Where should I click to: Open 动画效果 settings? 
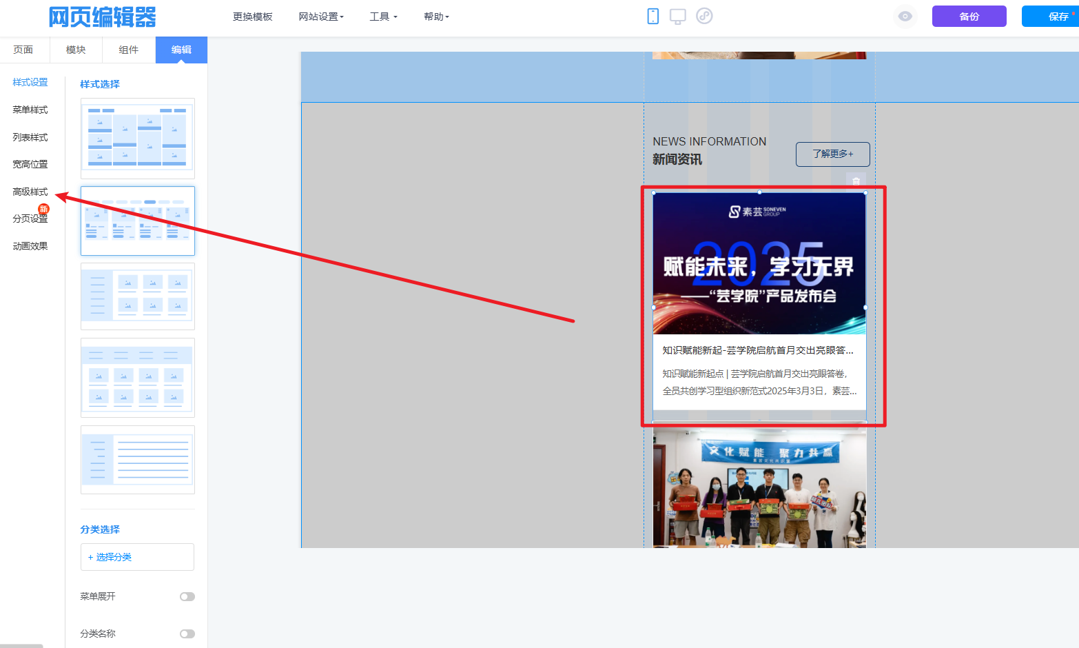pos(30,246)
